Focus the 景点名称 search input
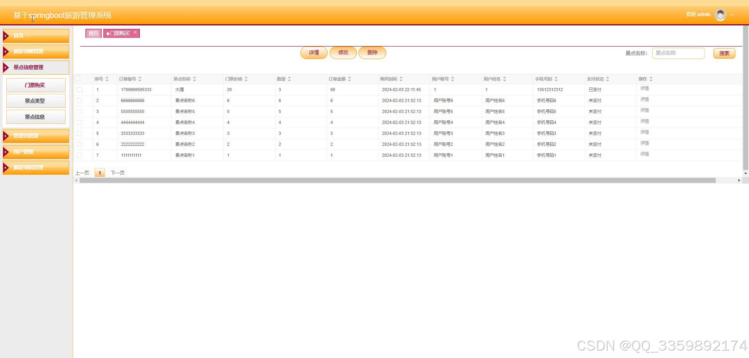The image size is (749, 358). (x=678, y=53)
